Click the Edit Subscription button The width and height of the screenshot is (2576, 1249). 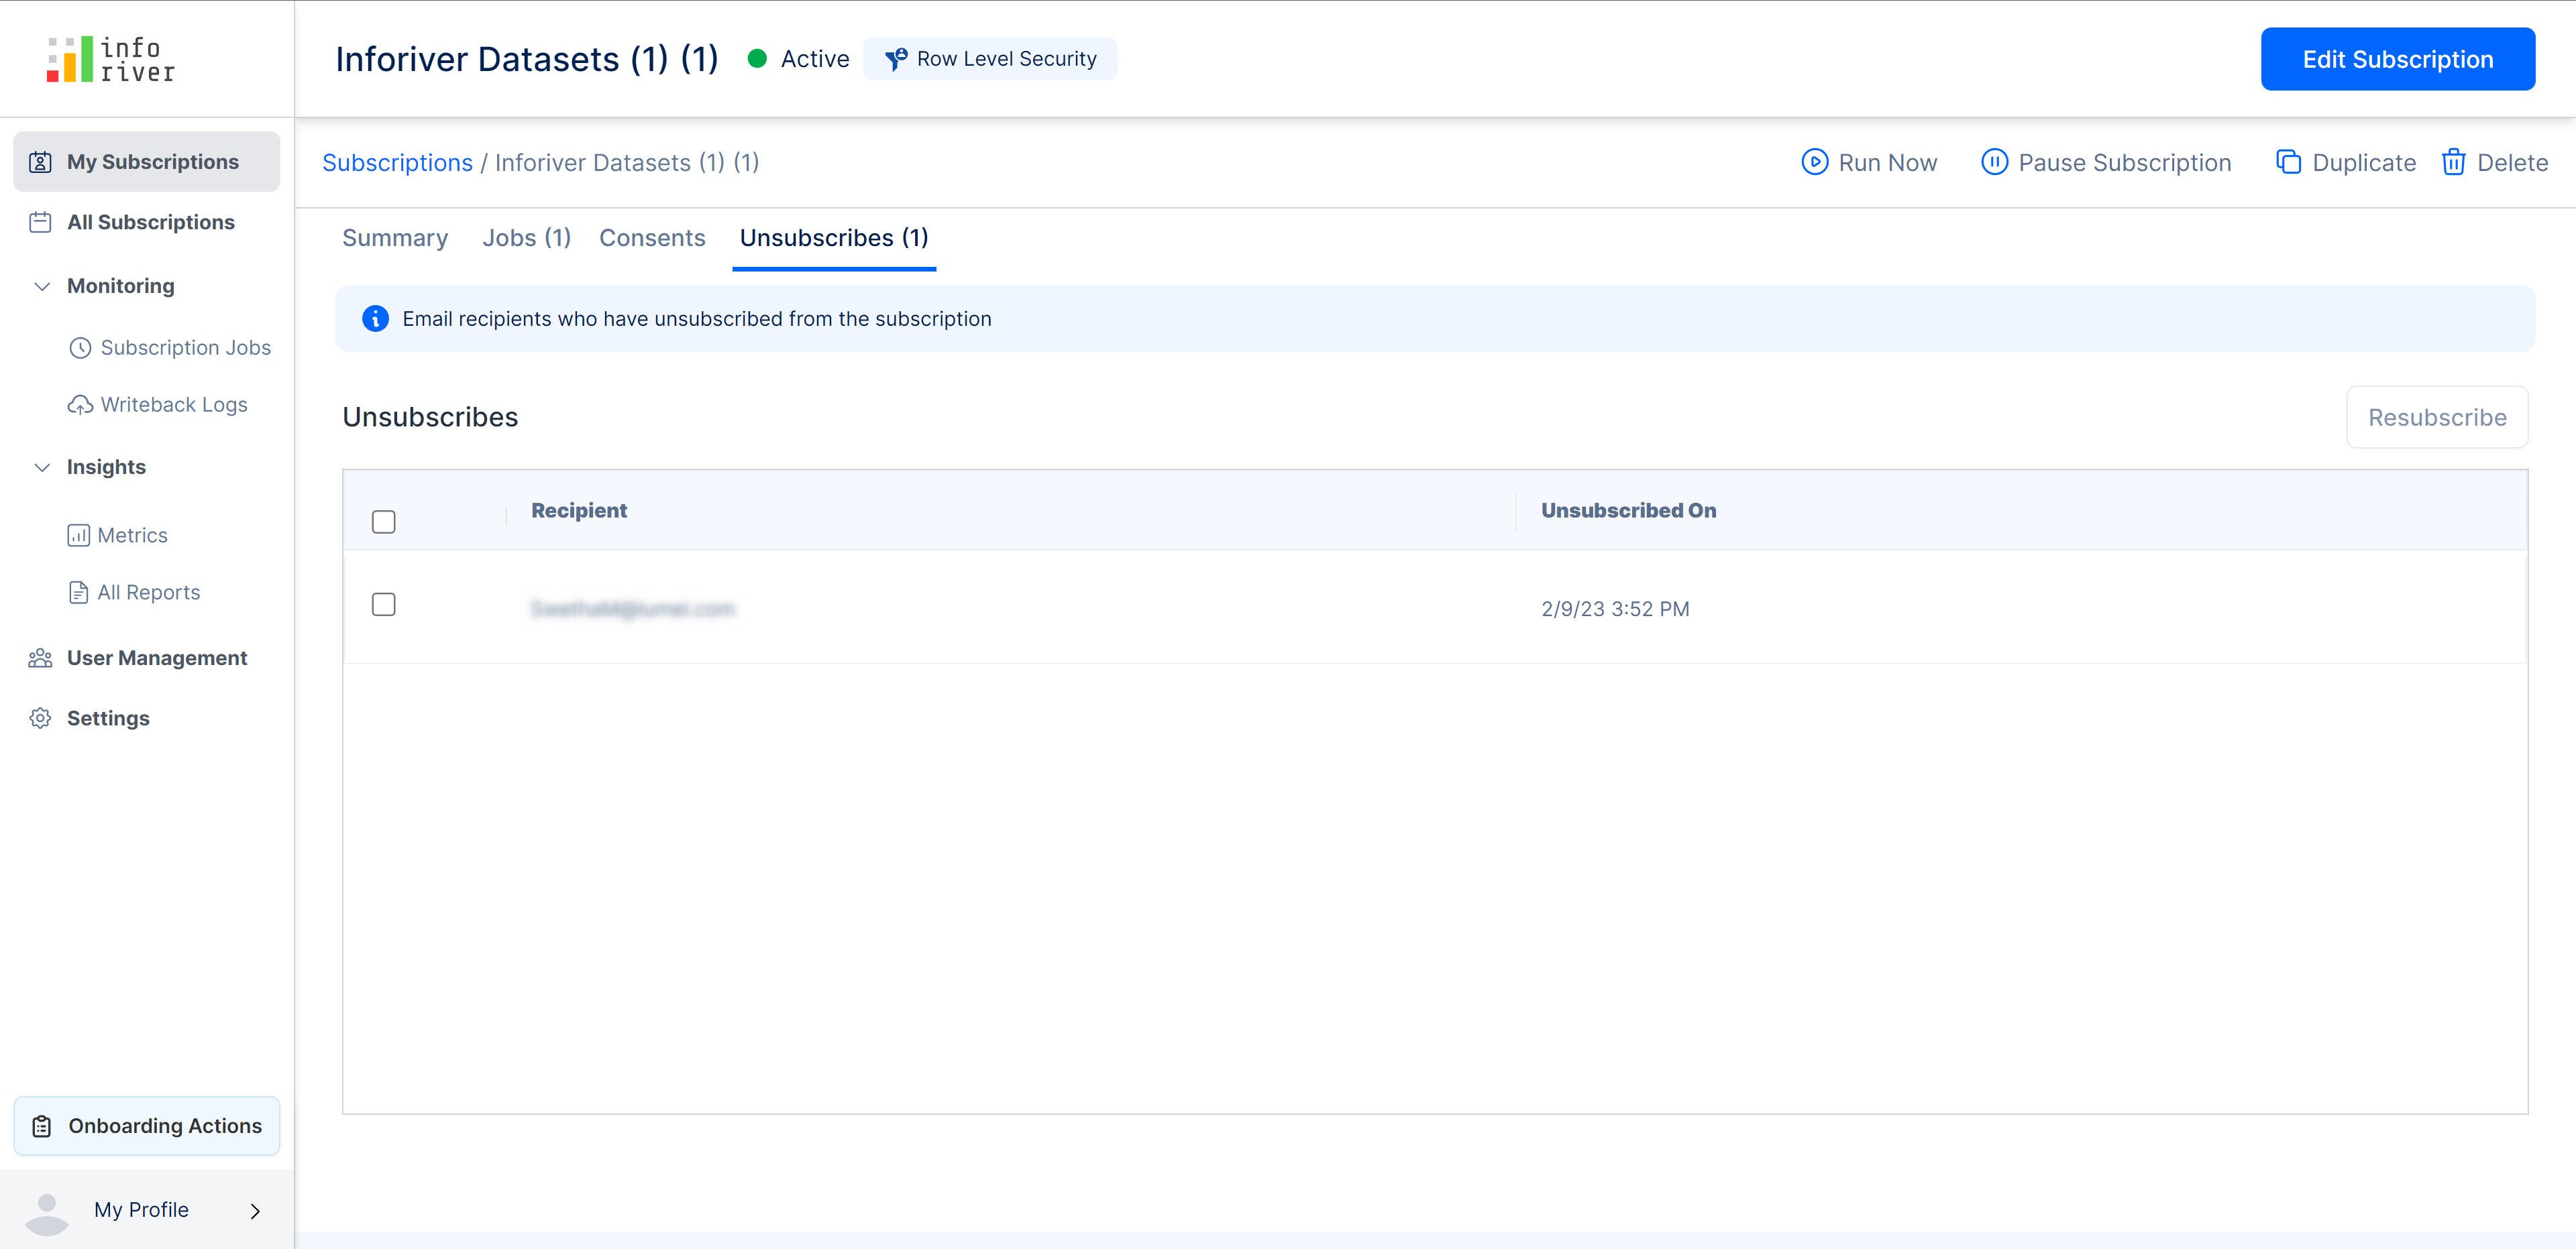(x=2397, y=59)
